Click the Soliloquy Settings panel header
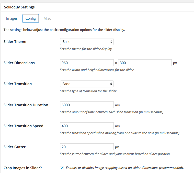 19,7
